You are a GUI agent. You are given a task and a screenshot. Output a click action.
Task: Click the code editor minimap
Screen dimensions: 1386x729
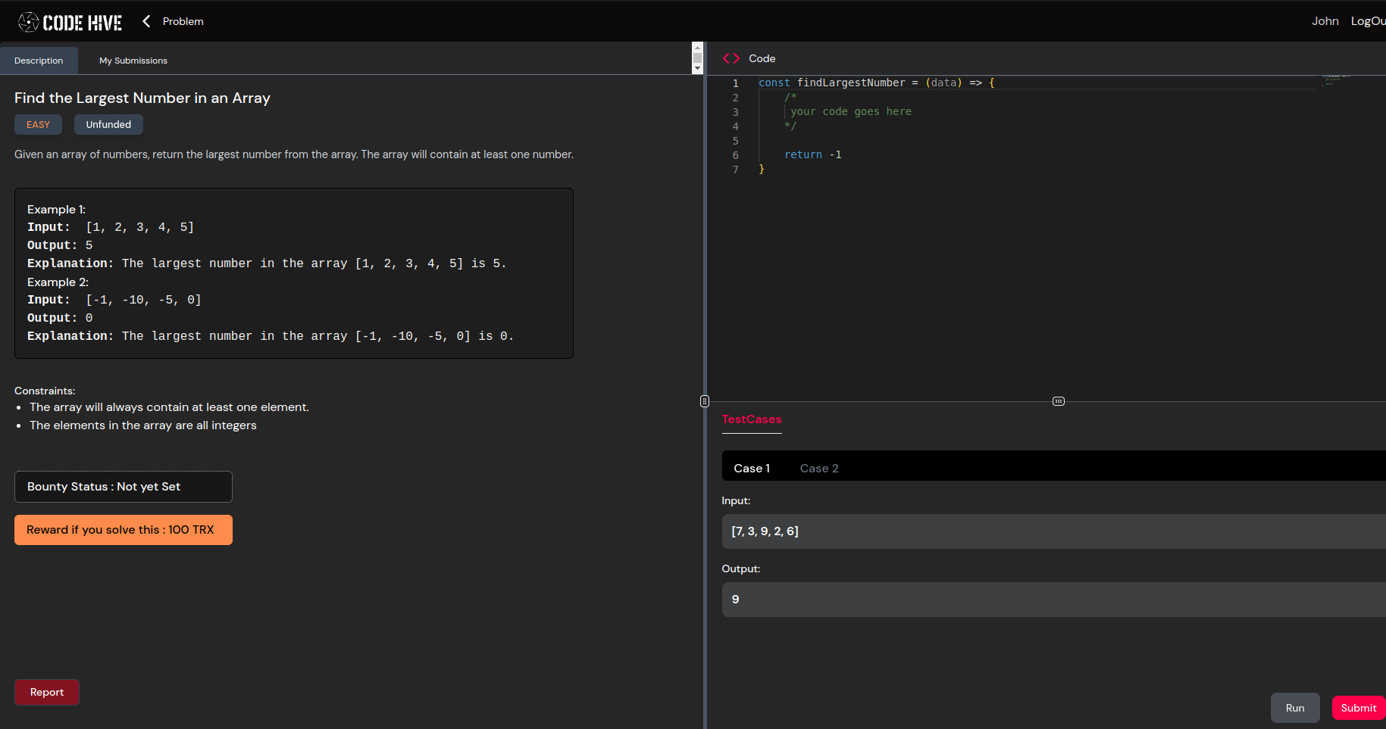point(1337,79)
